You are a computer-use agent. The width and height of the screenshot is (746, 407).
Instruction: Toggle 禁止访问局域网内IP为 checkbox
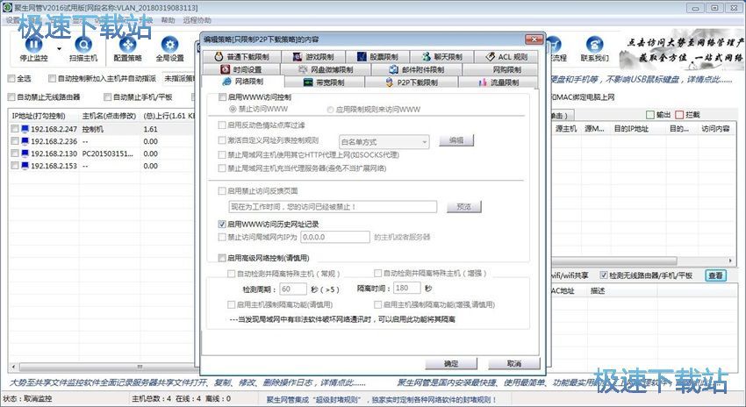222,237
